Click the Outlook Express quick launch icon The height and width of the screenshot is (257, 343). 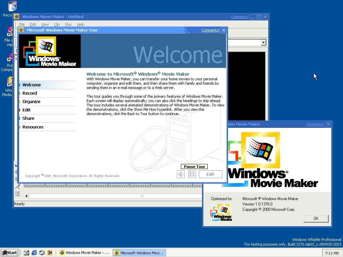point(42,253)
